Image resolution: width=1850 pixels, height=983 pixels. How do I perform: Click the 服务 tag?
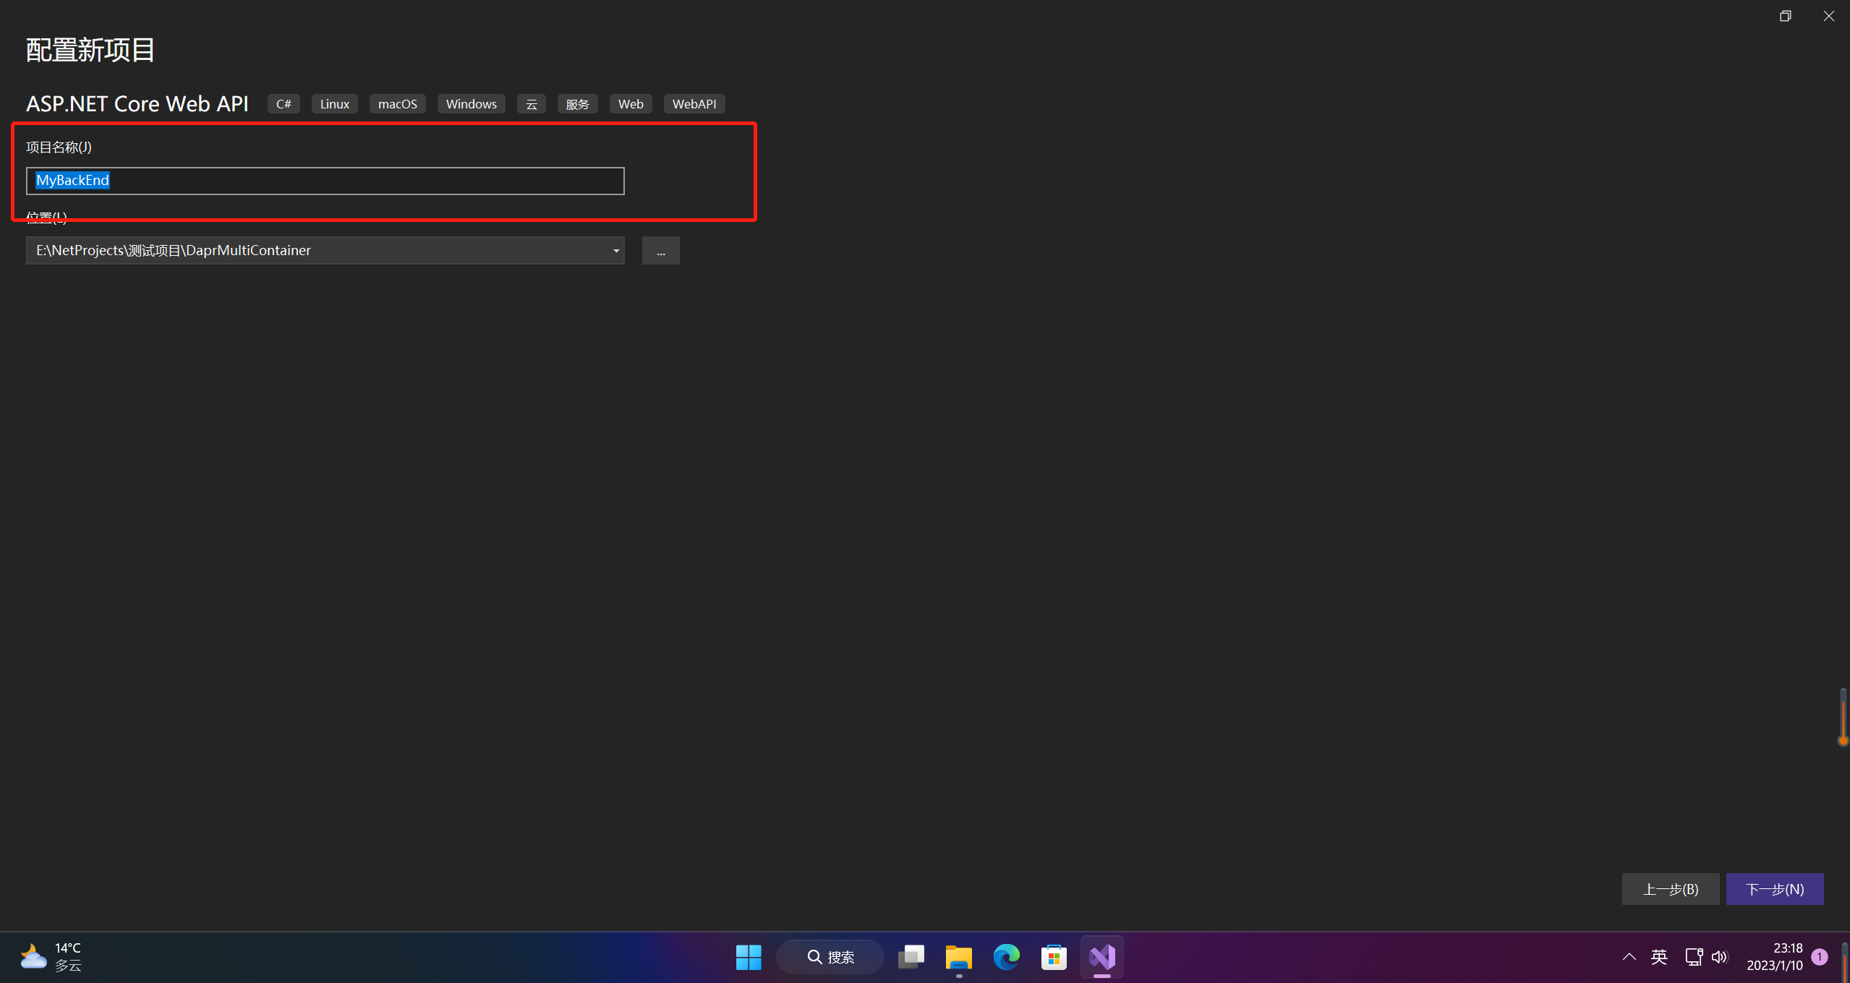tap(577, 104)
